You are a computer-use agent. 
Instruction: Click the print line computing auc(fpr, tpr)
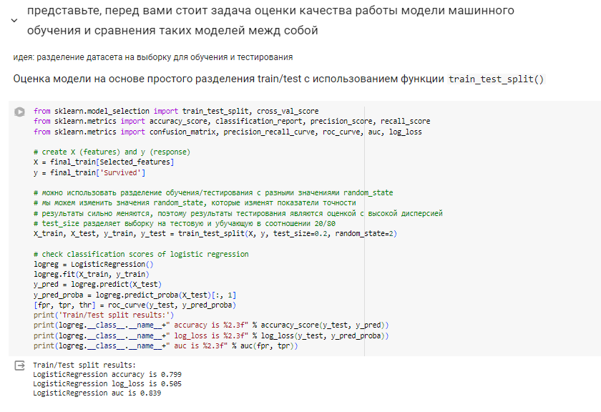click(165, 345)
